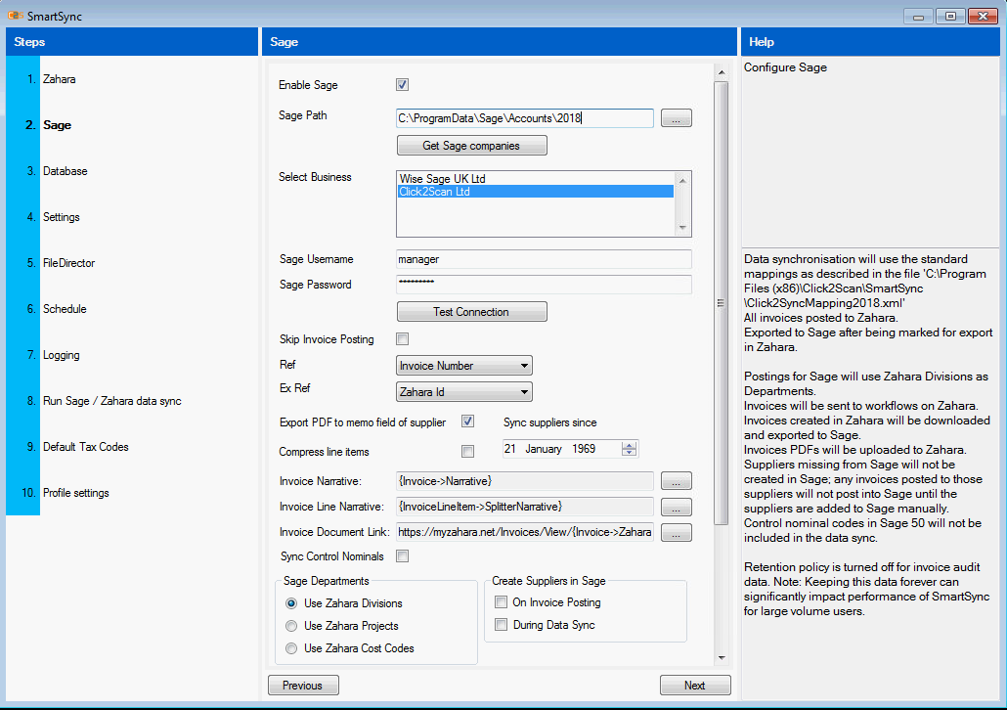This screenshot has height=710, width=1007.
Task: Uncheck Export PDF to memo field of supplier
Action: pos(468,422)
